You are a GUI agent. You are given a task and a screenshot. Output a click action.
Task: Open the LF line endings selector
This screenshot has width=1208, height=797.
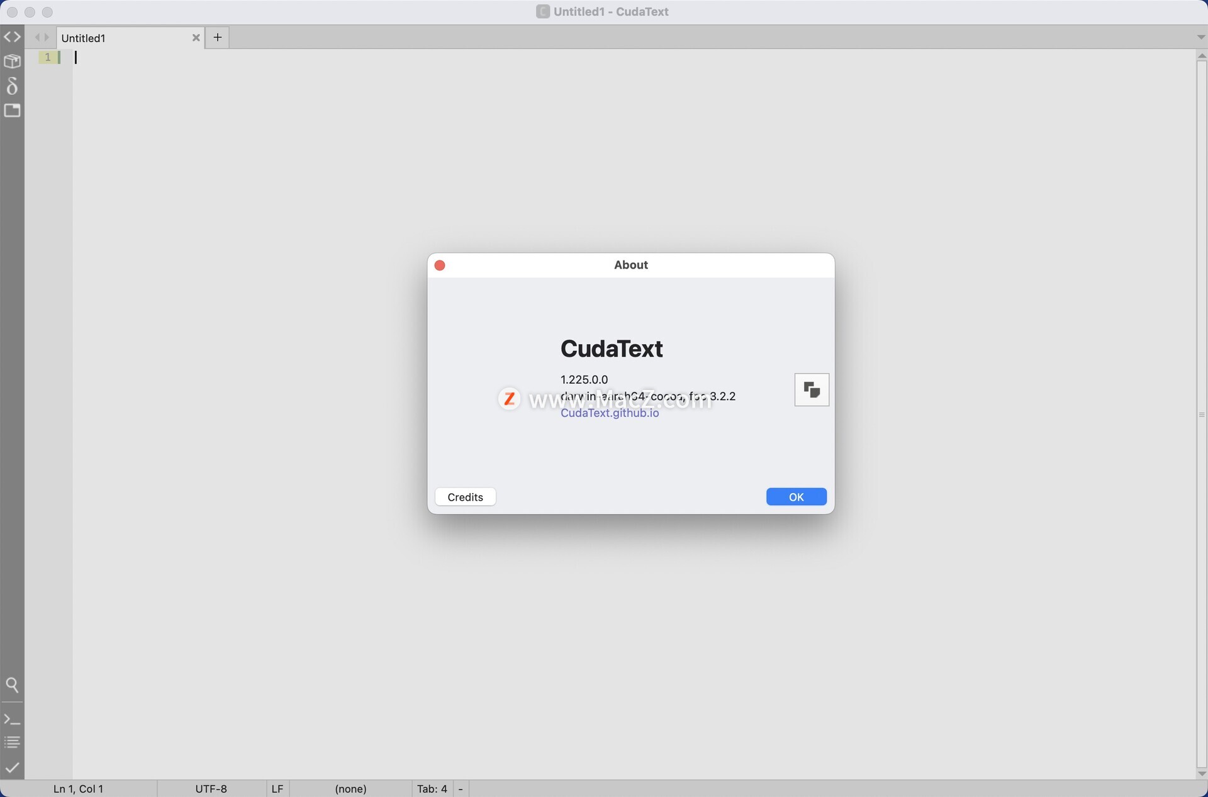pyautogui.click(x=277, y=789)
